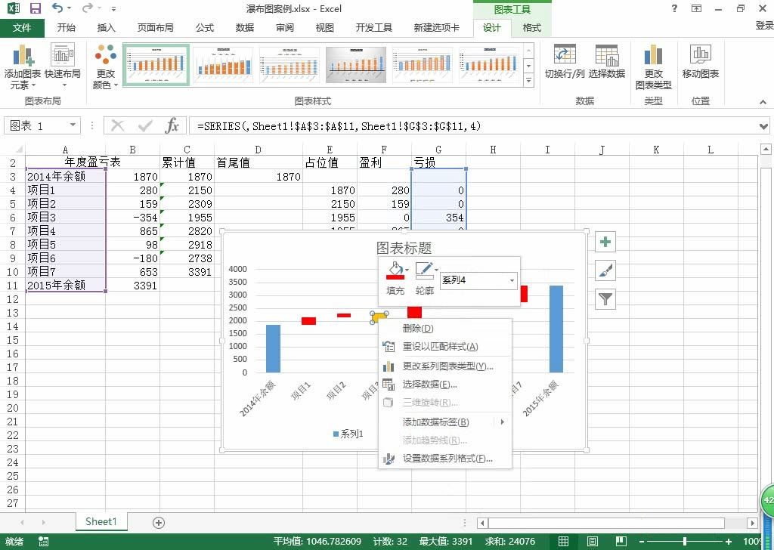Click Switch Row/Column (切换行/列)
Viewport: 774px width, 550px height.
point(564,62)
